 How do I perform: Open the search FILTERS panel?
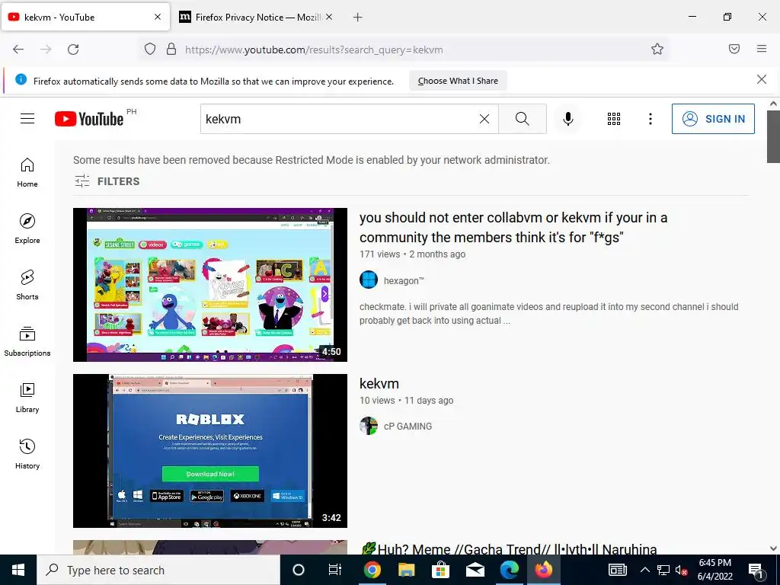click(x=107, y=181)
